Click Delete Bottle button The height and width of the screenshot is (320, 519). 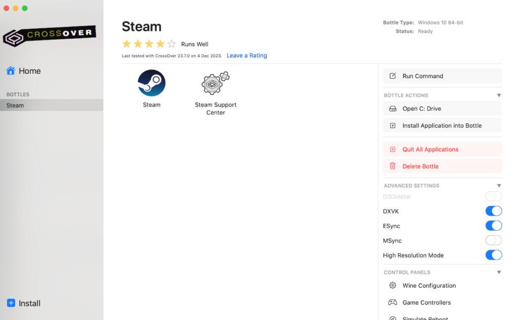pyautogui.click(x=442, y=166)
